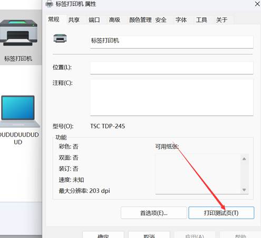Switch to the 共享 tab
The image size is (261, 238).
[x=74, y=20]
